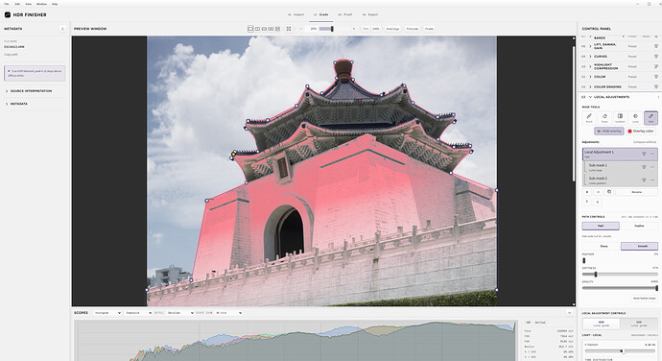This screenshot has width=662, height=361.
Task: Open the Edit menu
Action: pyautogui.click(x=17, y=4)
